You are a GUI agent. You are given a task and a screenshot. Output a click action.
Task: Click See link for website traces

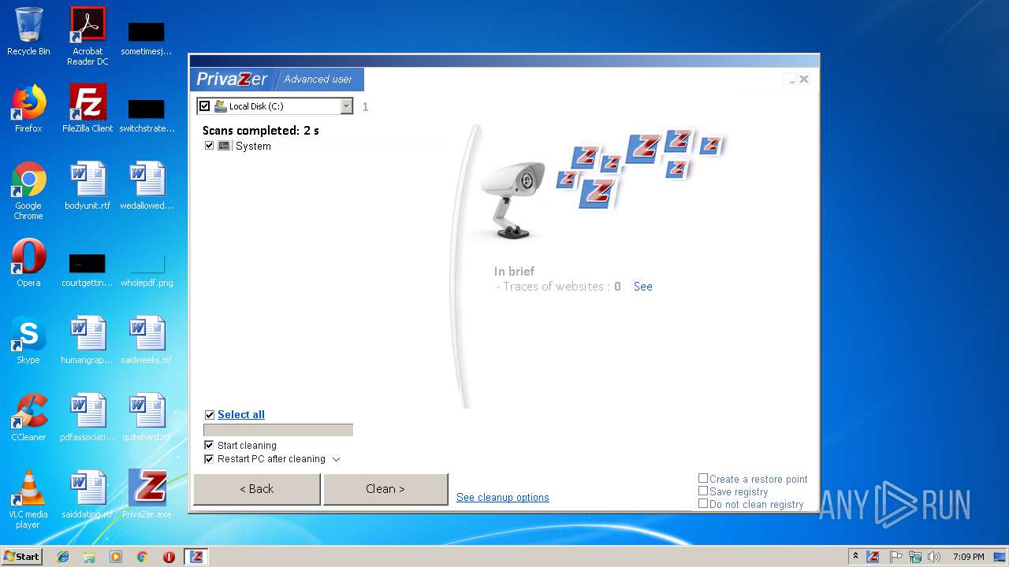643,287
